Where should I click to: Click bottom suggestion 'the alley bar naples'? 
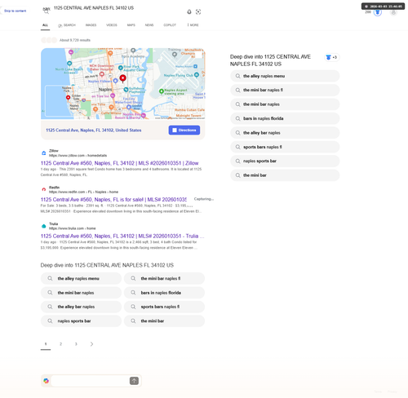click(x=81, y=307)
